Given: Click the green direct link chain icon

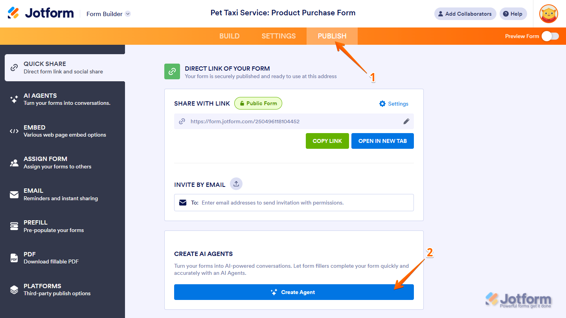Looking at the screenshot, I should tap(172, 71).
